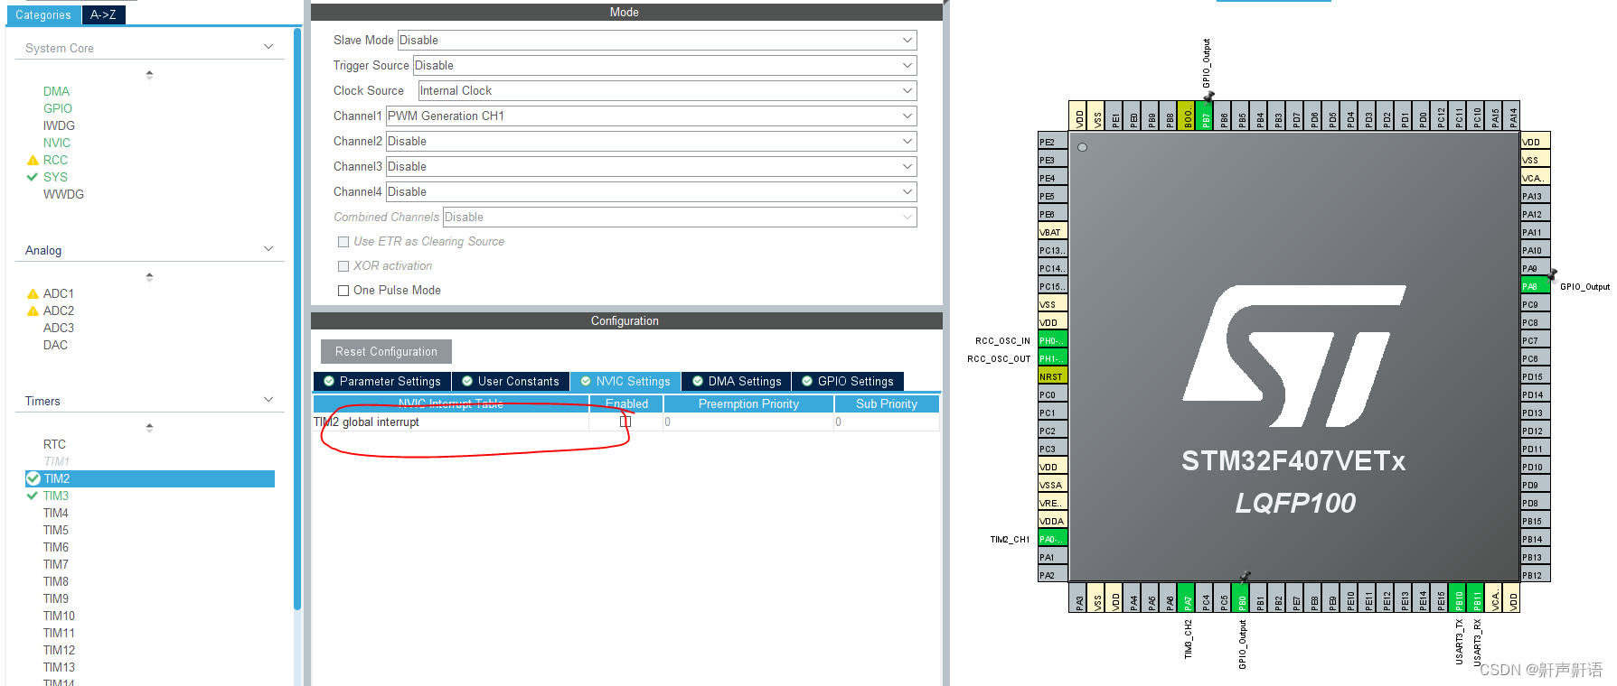Image resolution: width=1617 pixels, height=686 pixels.
Task: Toggle Use ETR as Clearing Source
Action: [343, 242]
